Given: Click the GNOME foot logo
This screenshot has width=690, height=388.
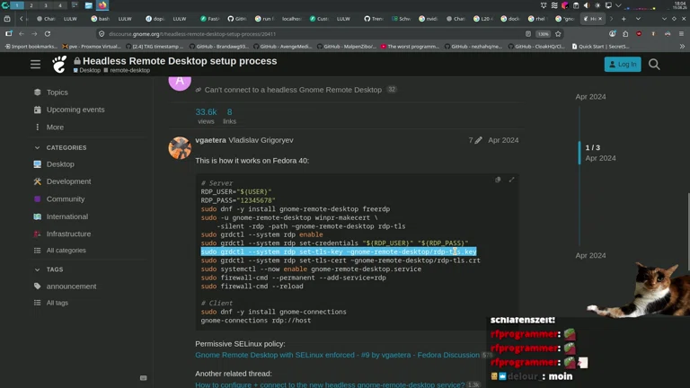Looking at the screenshot, I should pos(59,65).
